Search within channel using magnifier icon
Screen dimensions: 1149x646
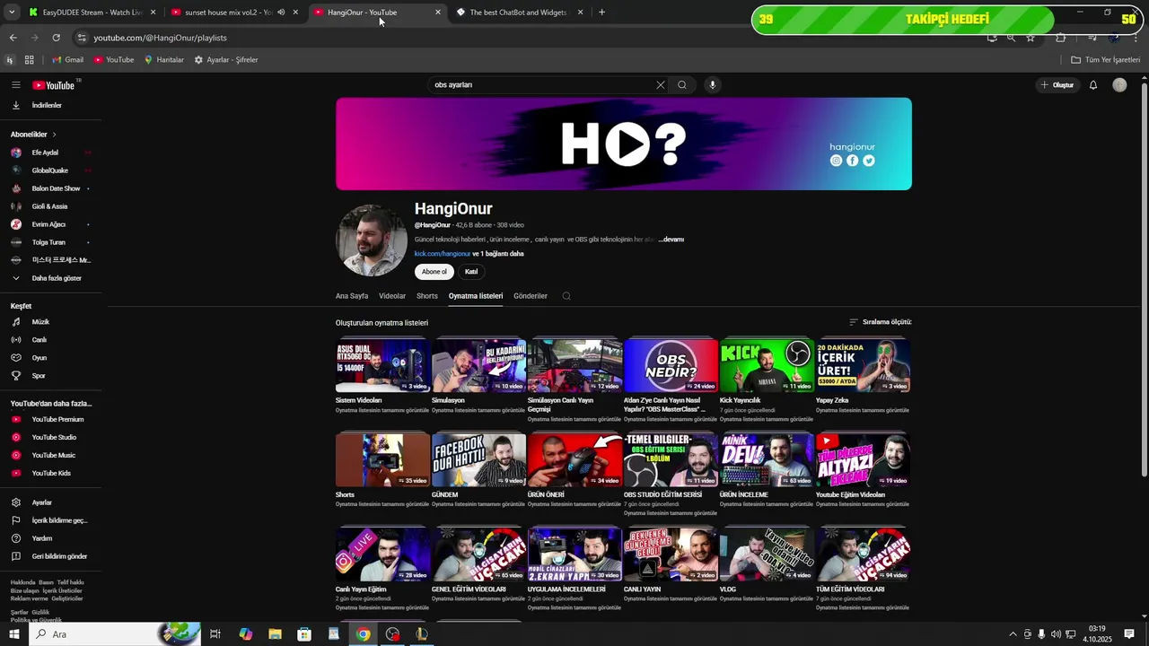[x=566, y=296]
